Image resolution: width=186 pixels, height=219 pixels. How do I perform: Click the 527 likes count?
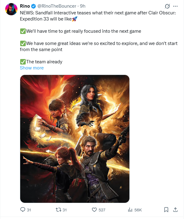102,210
